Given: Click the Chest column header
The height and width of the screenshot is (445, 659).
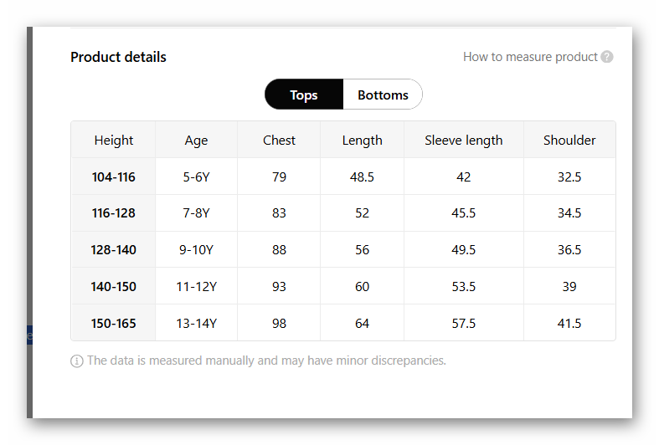Looking at the screenshot, I should coord(279,140).
